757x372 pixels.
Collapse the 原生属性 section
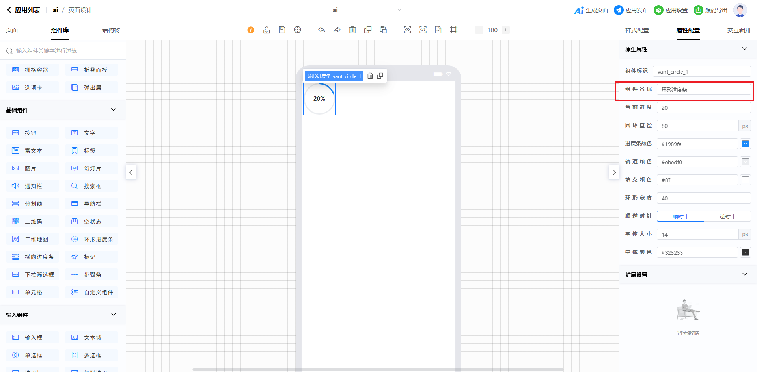pyautogui.click(x=744, y=49)
